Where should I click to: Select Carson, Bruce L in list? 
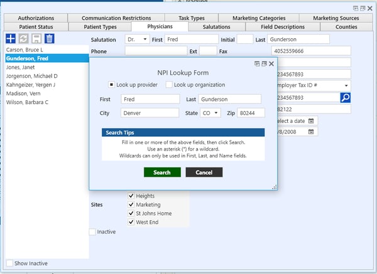47,50
